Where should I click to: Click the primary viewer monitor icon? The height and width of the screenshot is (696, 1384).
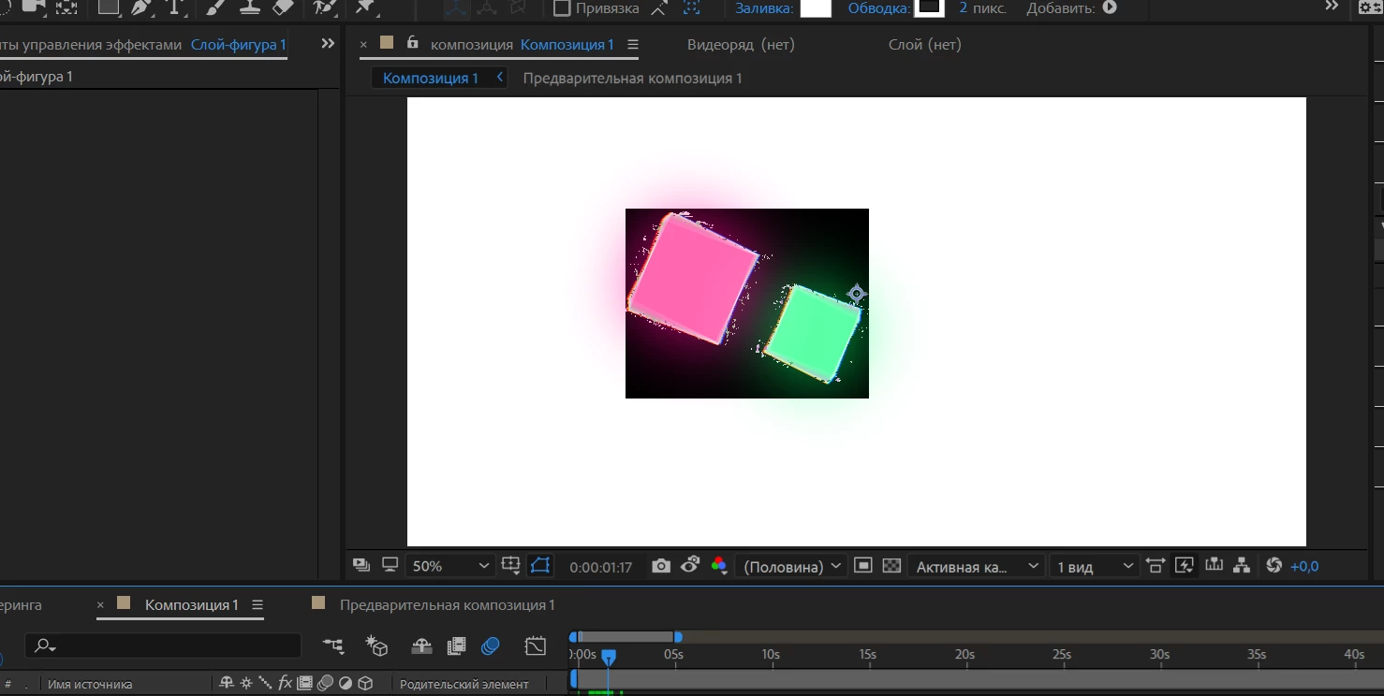pyautogui.click(x=390, y=565)
